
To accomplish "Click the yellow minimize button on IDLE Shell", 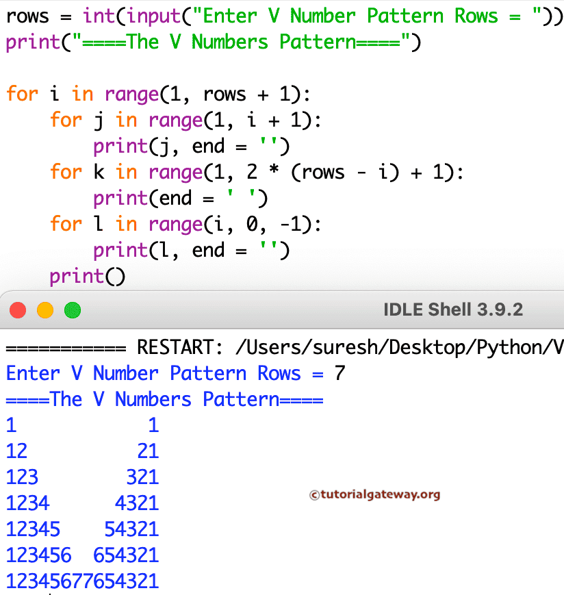I will 45,309.
